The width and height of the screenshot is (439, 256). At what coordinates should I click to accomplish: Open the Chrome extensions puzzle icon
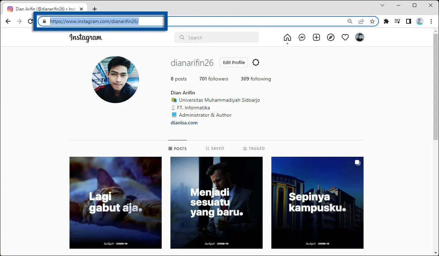386,21
